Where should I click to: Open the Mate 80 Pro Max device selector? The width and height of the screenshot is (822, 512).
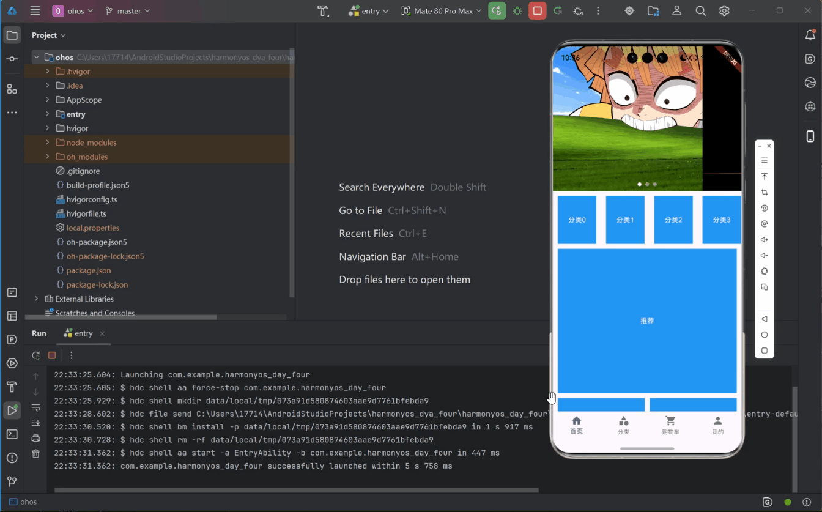click(441, 11)
